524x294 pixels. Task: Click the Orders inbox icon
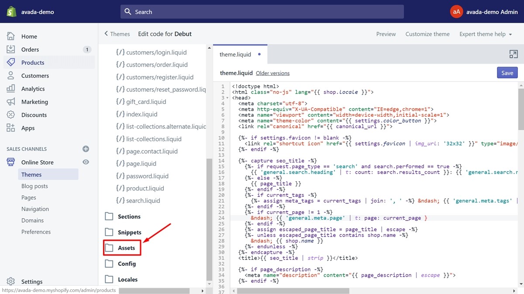click(11, 49)
